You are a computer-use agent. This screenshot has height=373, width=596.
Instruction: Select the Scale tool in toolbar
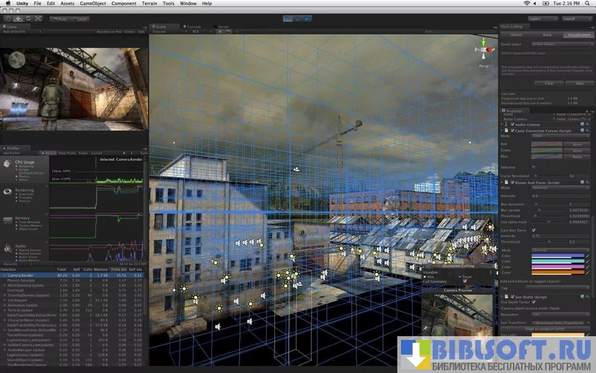(38, 18)
